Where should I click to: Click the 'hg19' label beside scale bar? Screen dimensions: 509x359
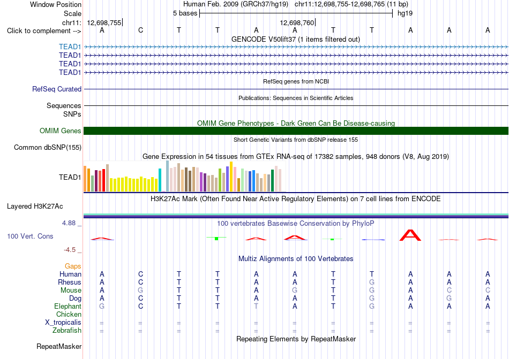[405, 13]
